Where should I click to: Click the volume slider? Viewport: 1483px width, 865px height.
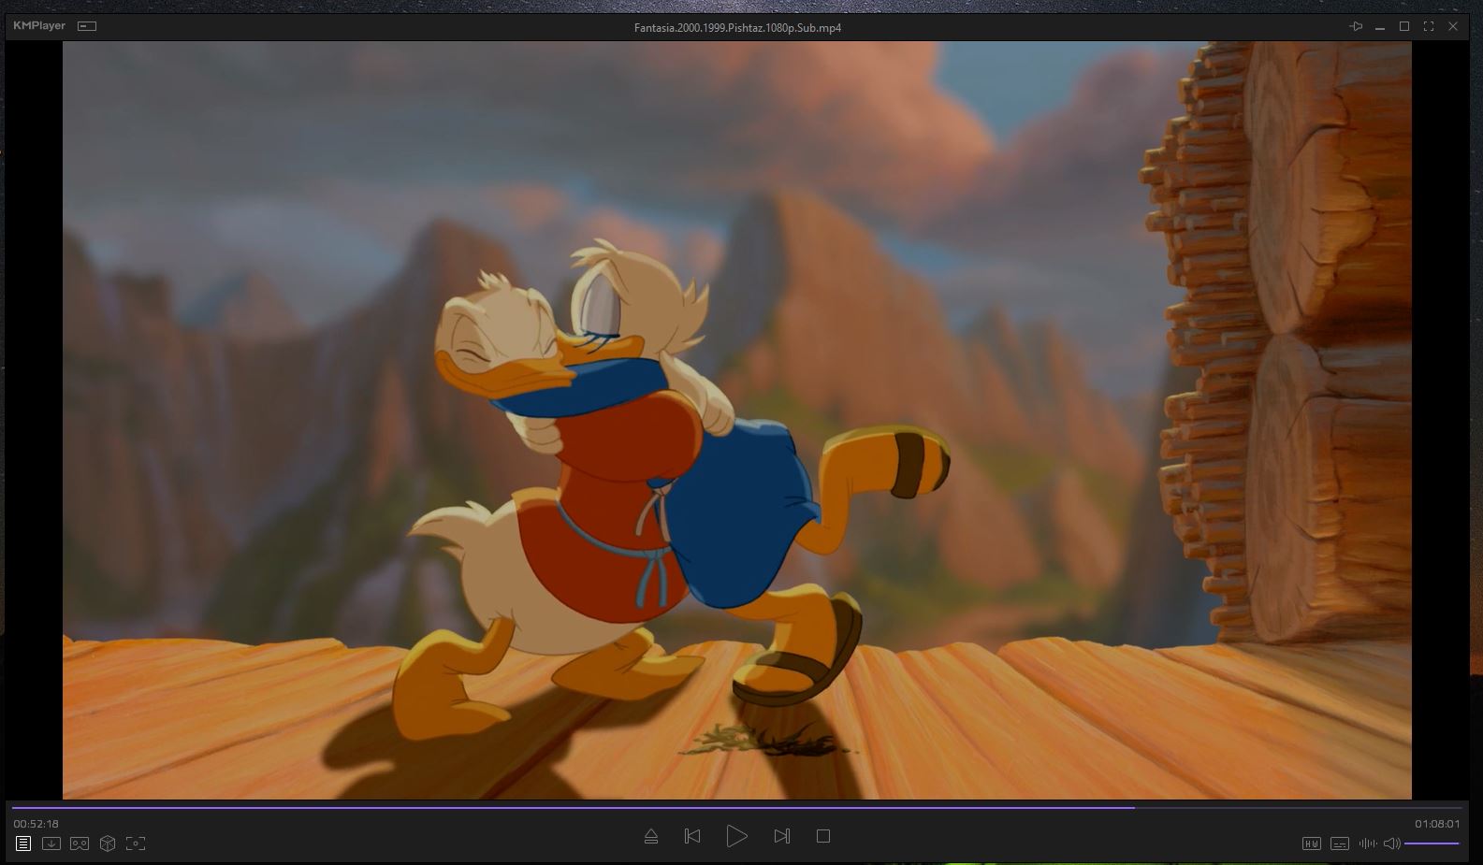(x=1432, y=843)
